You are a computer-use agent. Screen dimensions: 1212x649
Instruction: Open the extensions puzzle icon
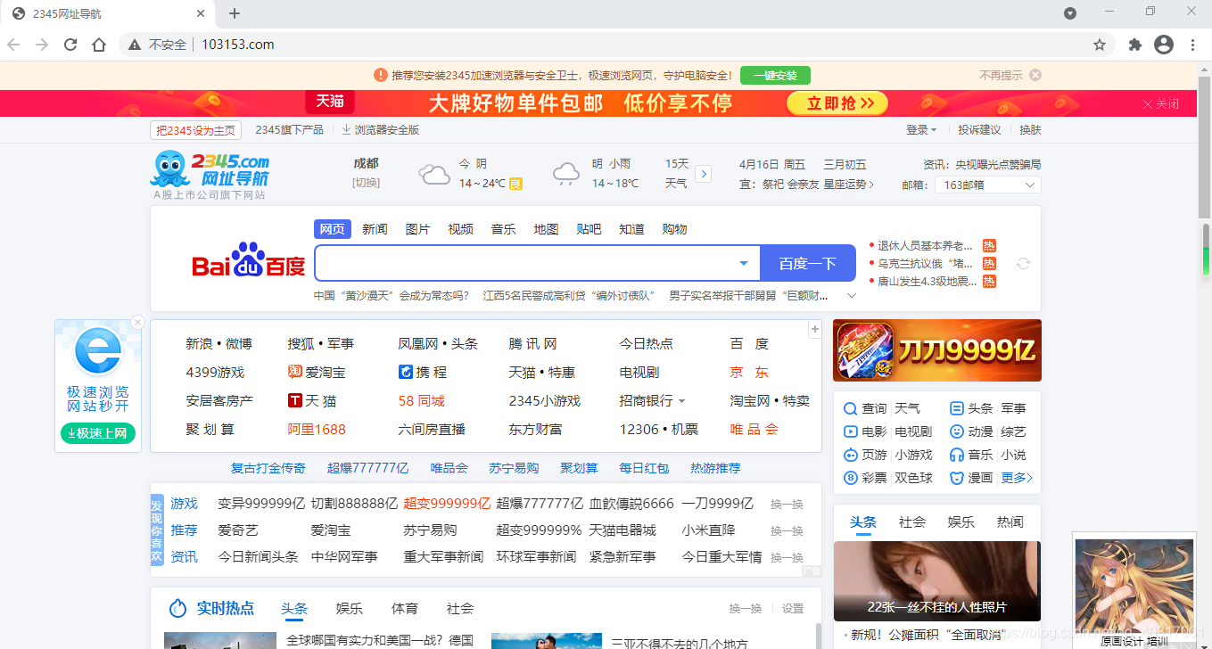(x=1135, y=45)
